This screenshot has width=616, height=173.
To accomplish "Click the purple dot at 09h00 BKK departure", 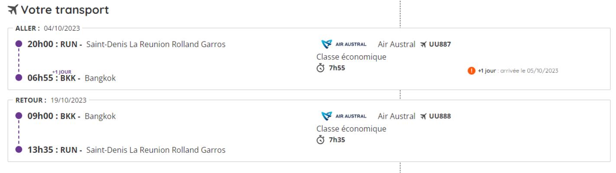I will 19,116.
